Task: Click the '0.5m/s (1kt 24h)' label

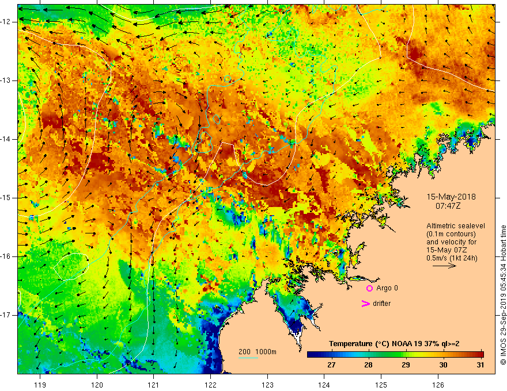Action: (x=452, y=258)
